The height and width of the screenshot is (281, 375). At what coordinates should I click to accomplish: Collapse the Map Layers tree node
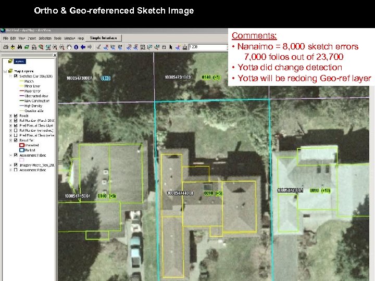point(5,71)
